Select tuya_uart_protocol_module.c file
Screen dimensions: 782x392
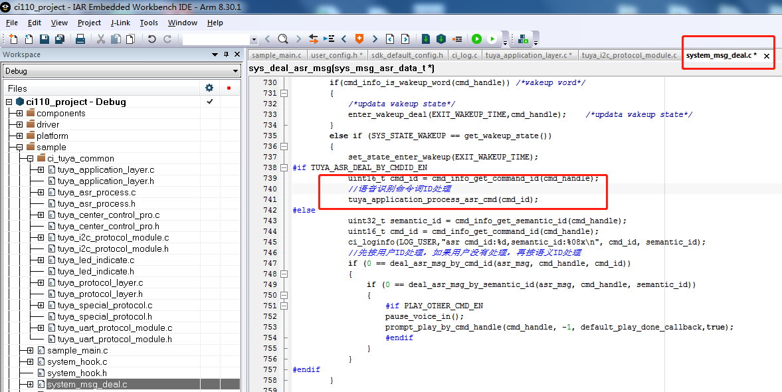click(115, 328)
